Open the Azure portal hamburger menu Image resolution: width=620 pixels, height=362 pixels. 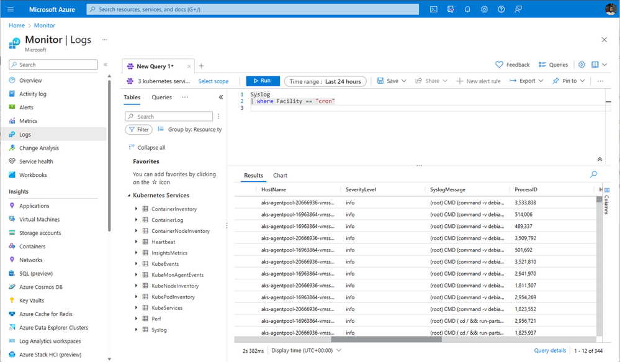coord(11,9)
